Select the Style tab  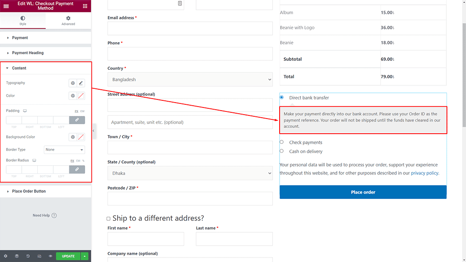(x=23, y=20)
